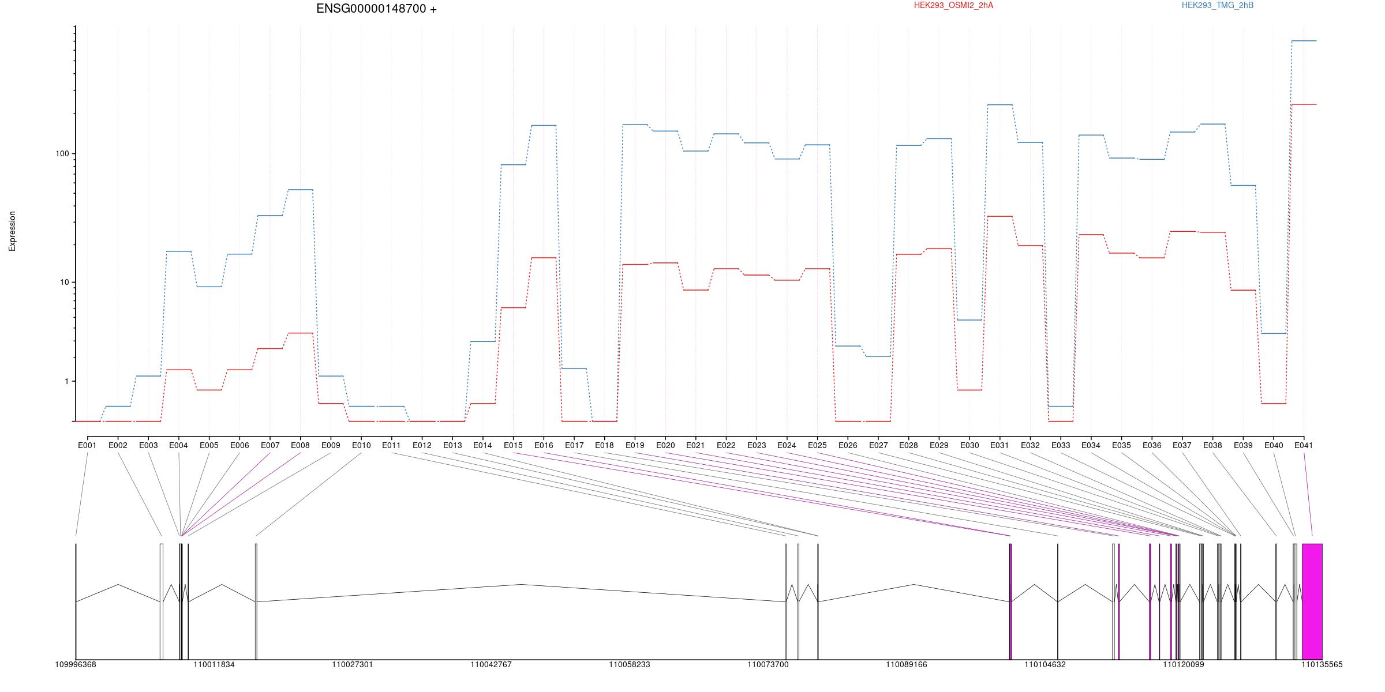Click exon label E028
The width and height of the screenshot is (1385, 692).
pyautogui.click(x=908, y=445)
